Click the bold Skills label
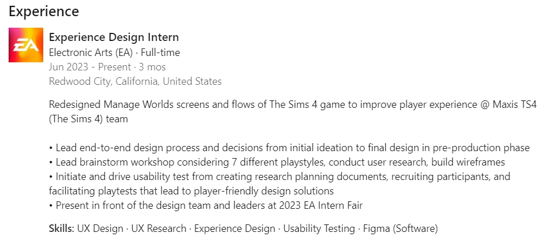This screenshot has height=240, width=553. pos(61,228)
